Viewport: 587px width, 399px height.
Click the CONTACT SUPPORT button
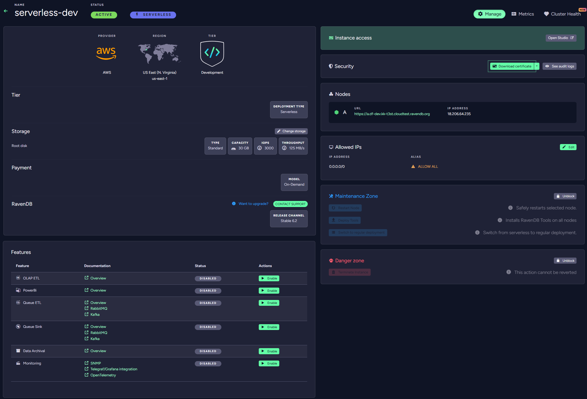tap(290, 204)
